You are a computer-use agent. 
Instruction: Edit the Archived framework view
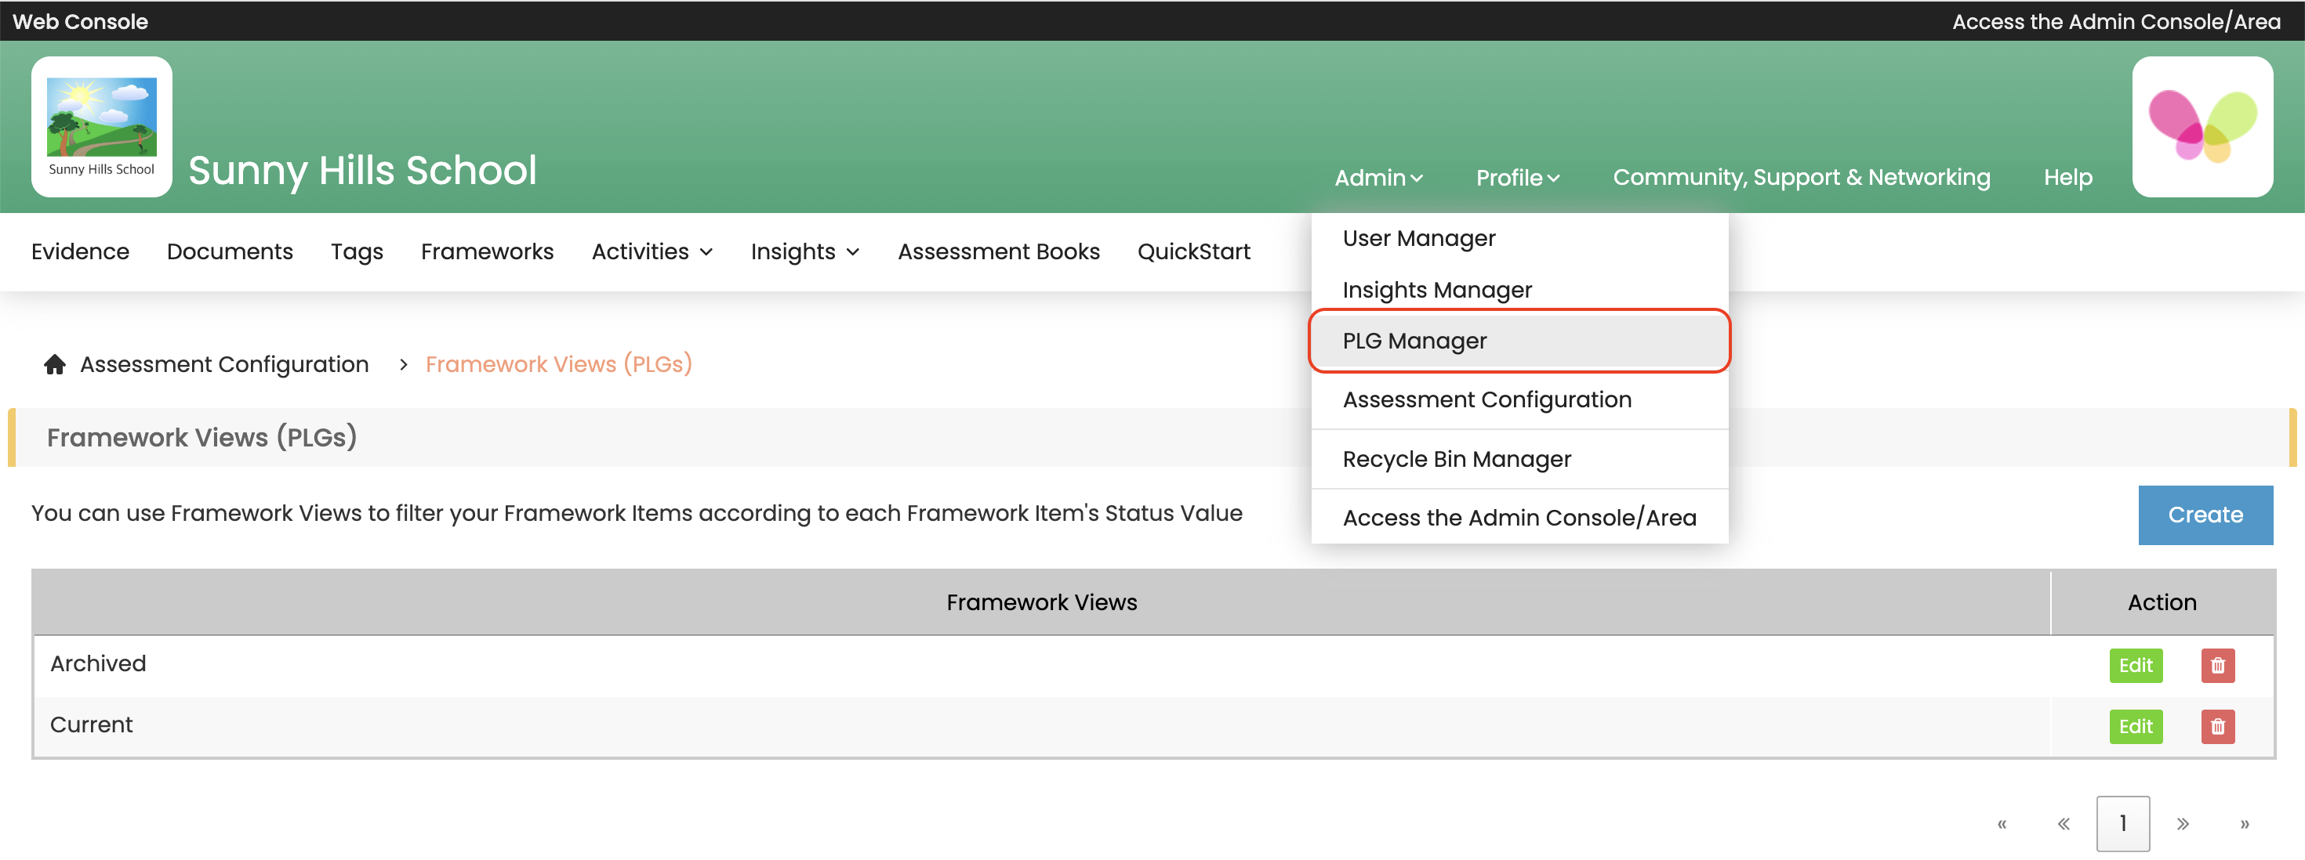(x=2134, y=665)
